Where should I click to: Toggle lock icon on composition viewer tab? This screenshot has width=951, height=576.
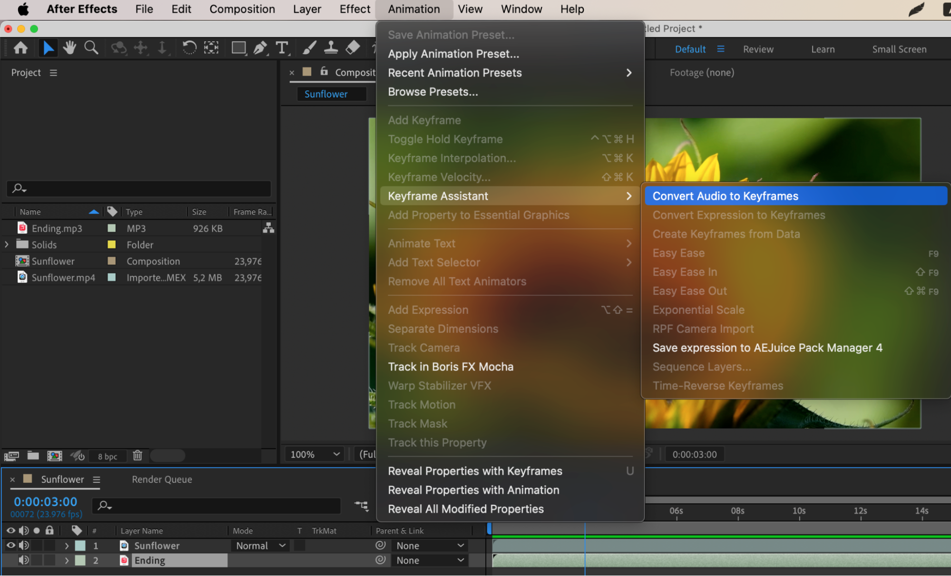pos(324,71)
